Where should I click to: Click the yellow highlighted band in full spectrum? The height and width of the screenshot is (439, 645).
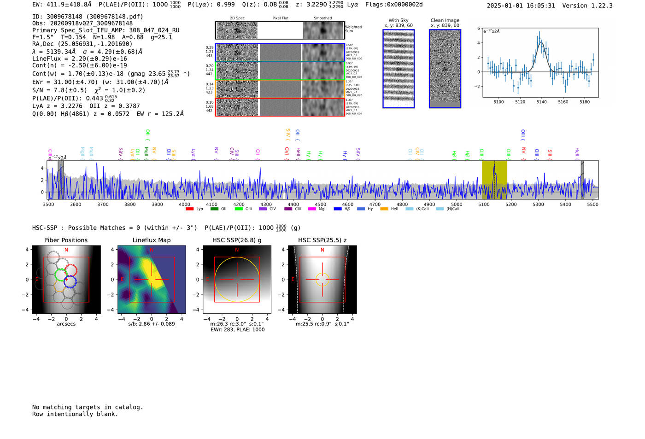click(x=494, y=180)
